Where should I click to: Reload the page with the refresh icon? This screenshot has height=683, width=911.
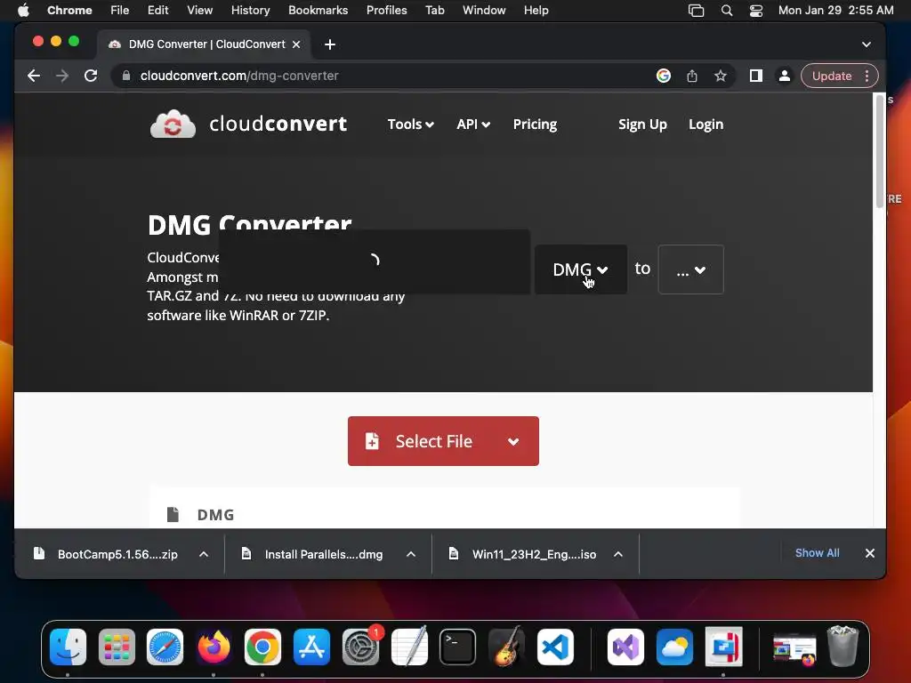click(x=91, y=76)
